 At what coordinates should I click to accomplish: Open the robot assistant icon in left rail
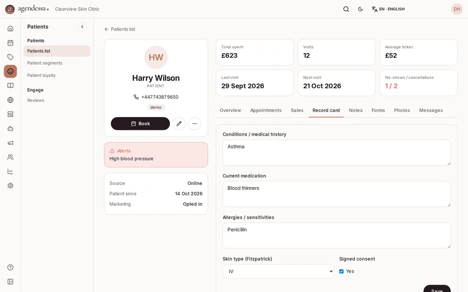point(10,128)
